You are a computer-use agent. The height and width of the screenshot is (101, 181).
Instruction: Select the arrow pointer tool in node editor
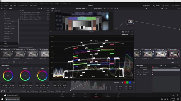click(x=115, y=8)
